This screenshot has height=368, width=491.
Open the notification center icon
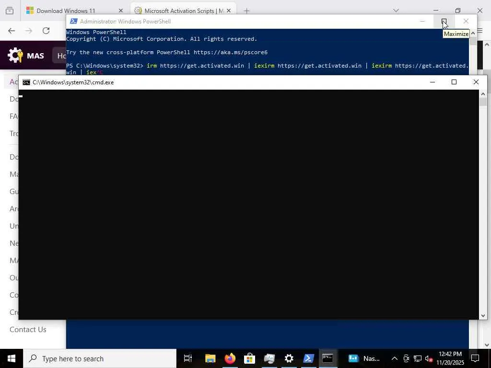pos(475,358)
